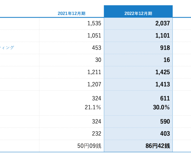Image resolution: width=191 pixels, height=155 pixels.
Task: Click the 21.1% percentage value
Action: 93,107
